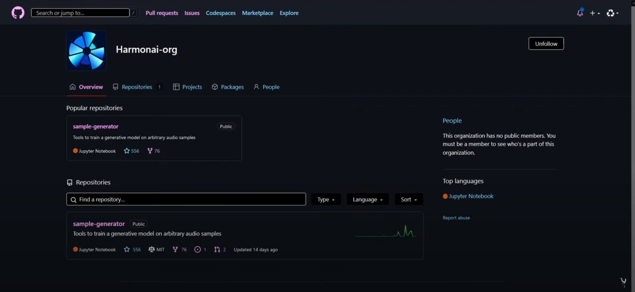Open sample-generator in the repositories list
The image size is (635, 292).
tap(99, 224)
